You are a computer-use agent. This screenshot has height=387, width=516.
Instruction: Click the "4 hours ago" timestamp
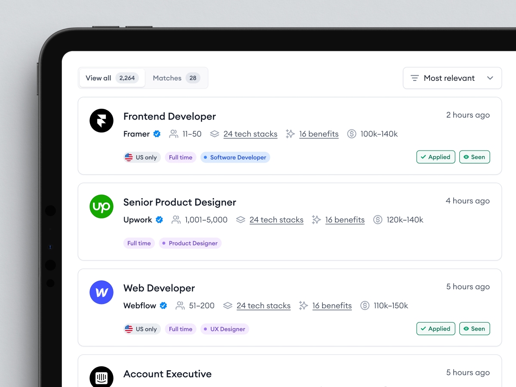coord(468,201)
